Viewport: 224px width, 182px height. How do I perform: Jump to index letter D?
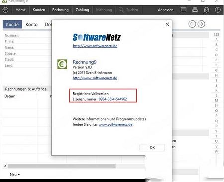[x=216, y=55]
